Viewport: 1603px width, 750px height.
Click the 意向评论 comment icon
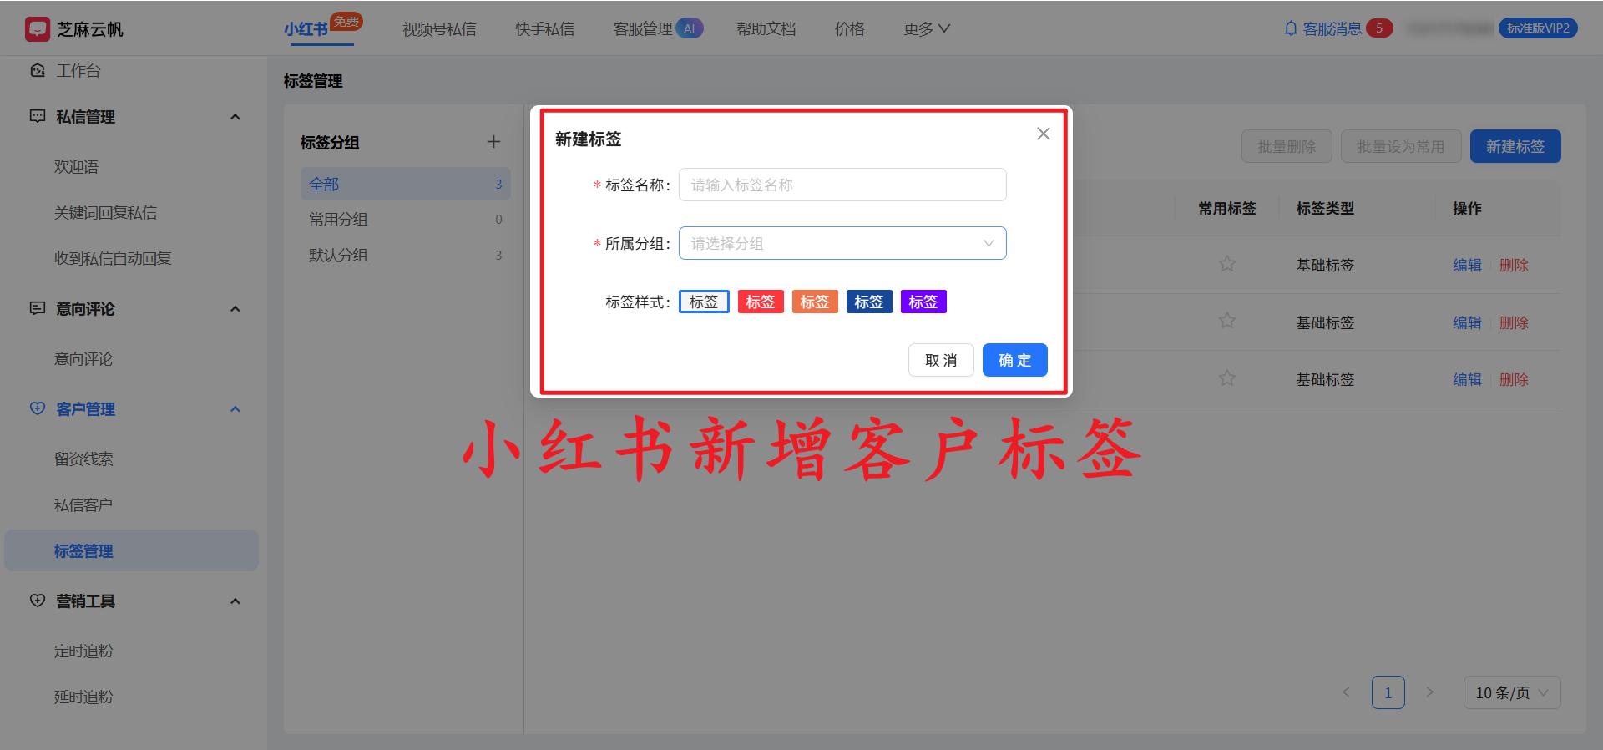(x=38, y=308)
